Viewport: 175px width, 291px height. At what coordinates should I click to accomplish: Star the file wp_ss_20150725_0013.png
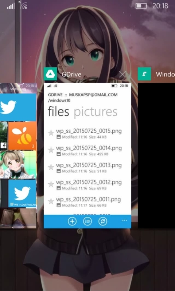pyautogui.click(x=51, y=167)
